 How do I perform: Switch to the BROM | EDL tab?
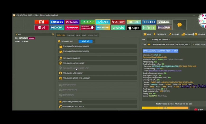61,35
